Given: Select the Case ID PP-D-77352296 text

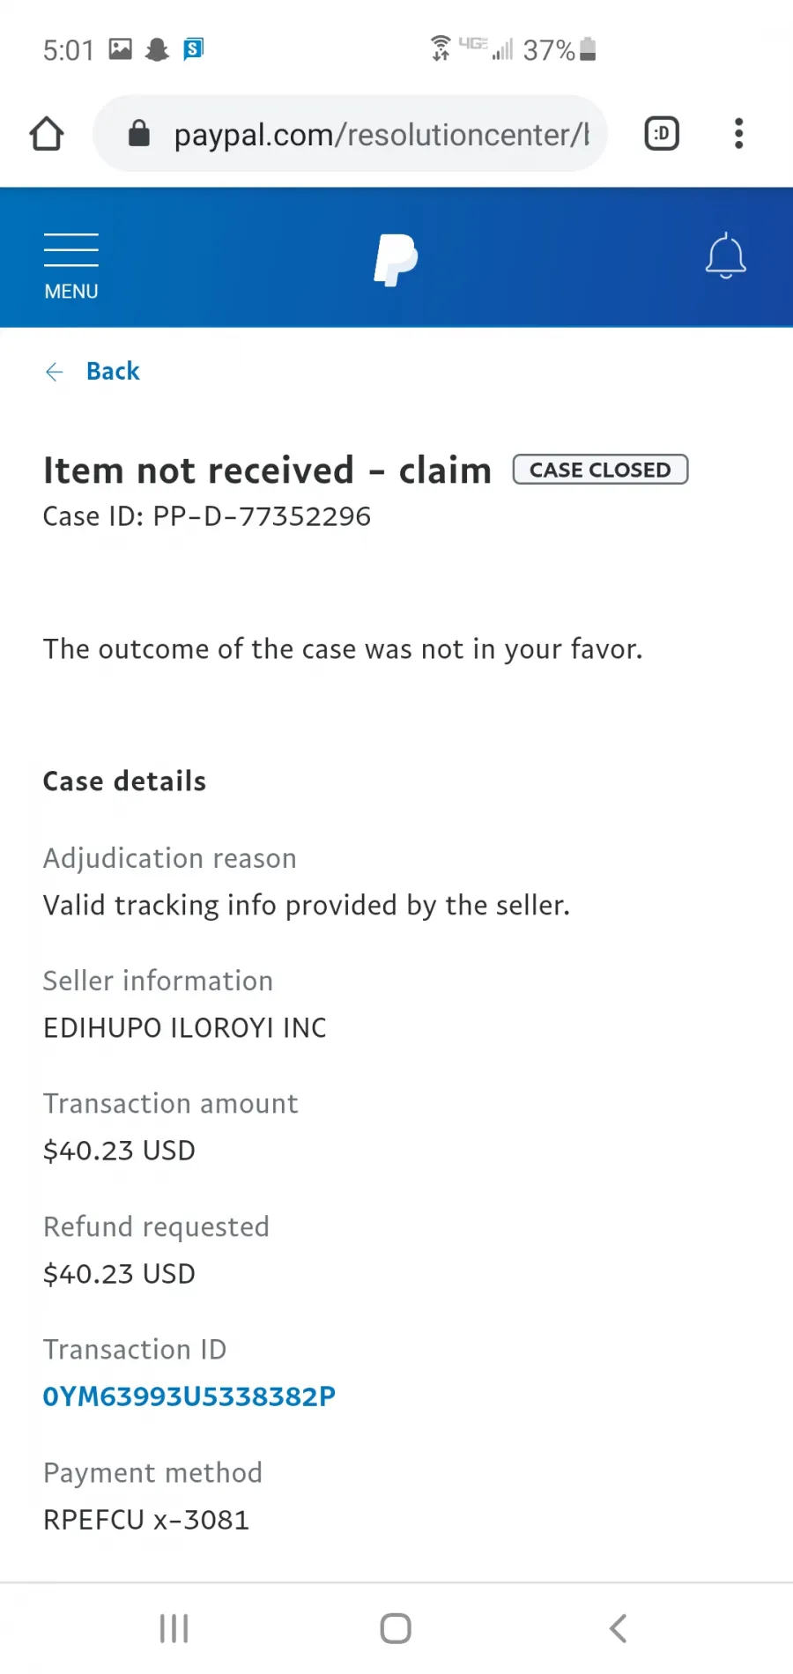Looking at the screenshot, I should coord(207,516).
